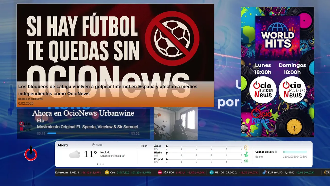Click the Ethereum change '-56,10 (-2,69%)'
Screen dimensions: 330x186
click(91, 173)
